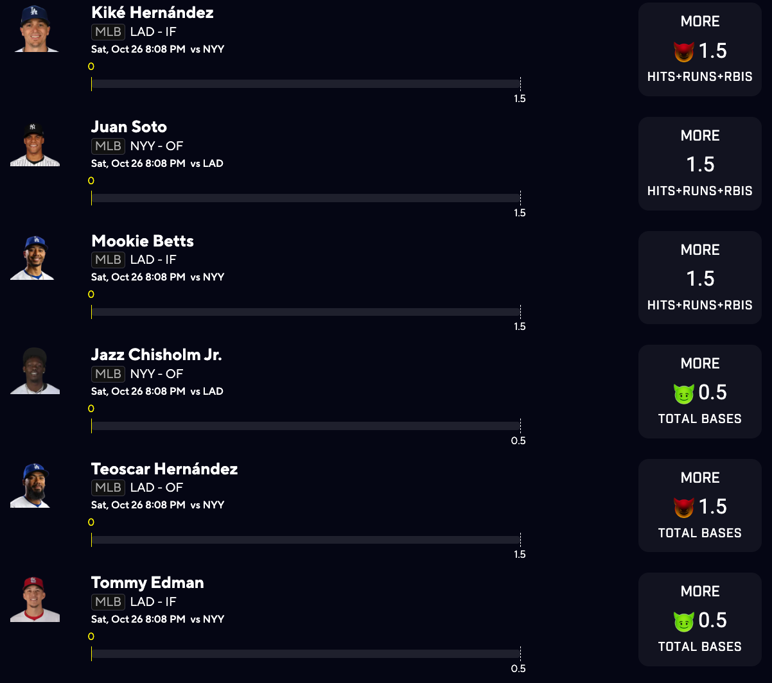Open Juan Soto's player headshot
This screenshot has width=772, height=683.
(35, 144)
